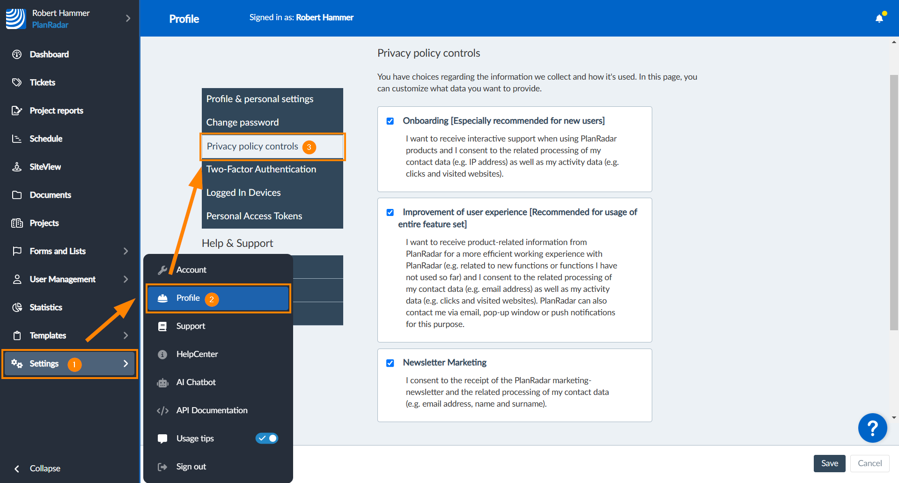Select Change password menu item

pos(273,122)
